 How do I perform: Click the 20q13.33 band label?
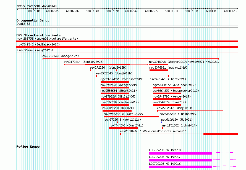click(23, 24)
